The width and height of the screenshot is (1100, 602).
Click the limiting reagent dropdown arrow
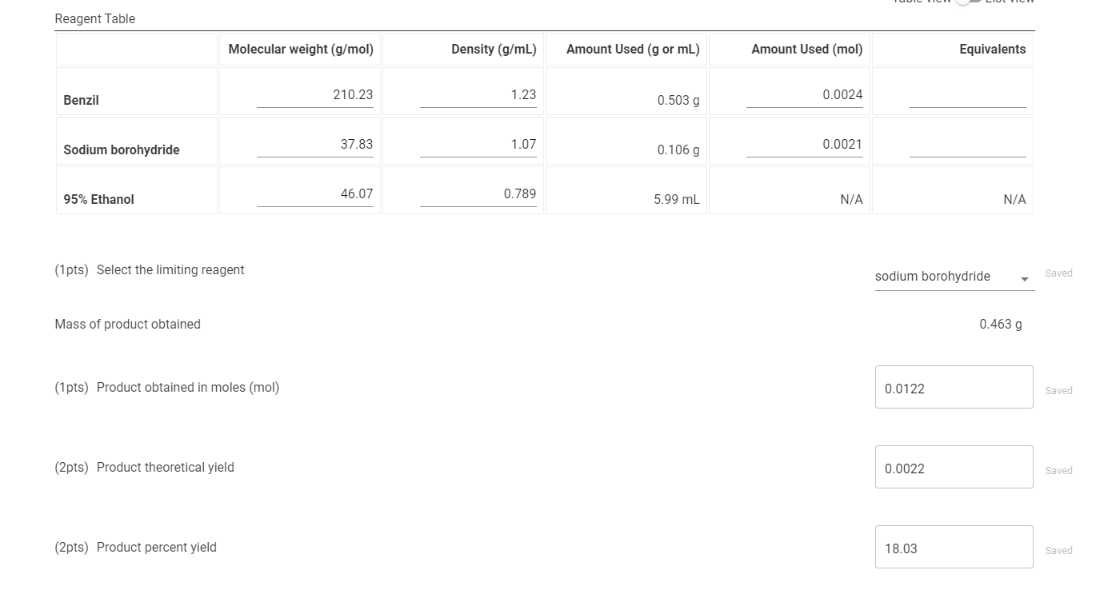[x=1025, y=279]
